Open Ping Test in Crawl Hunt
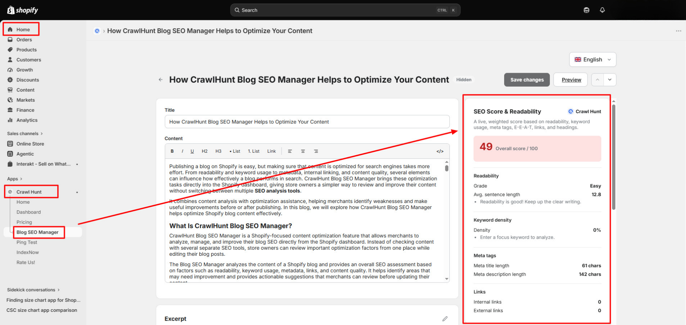The height and width of the screenshot is (325, 686). pos(27,242)
